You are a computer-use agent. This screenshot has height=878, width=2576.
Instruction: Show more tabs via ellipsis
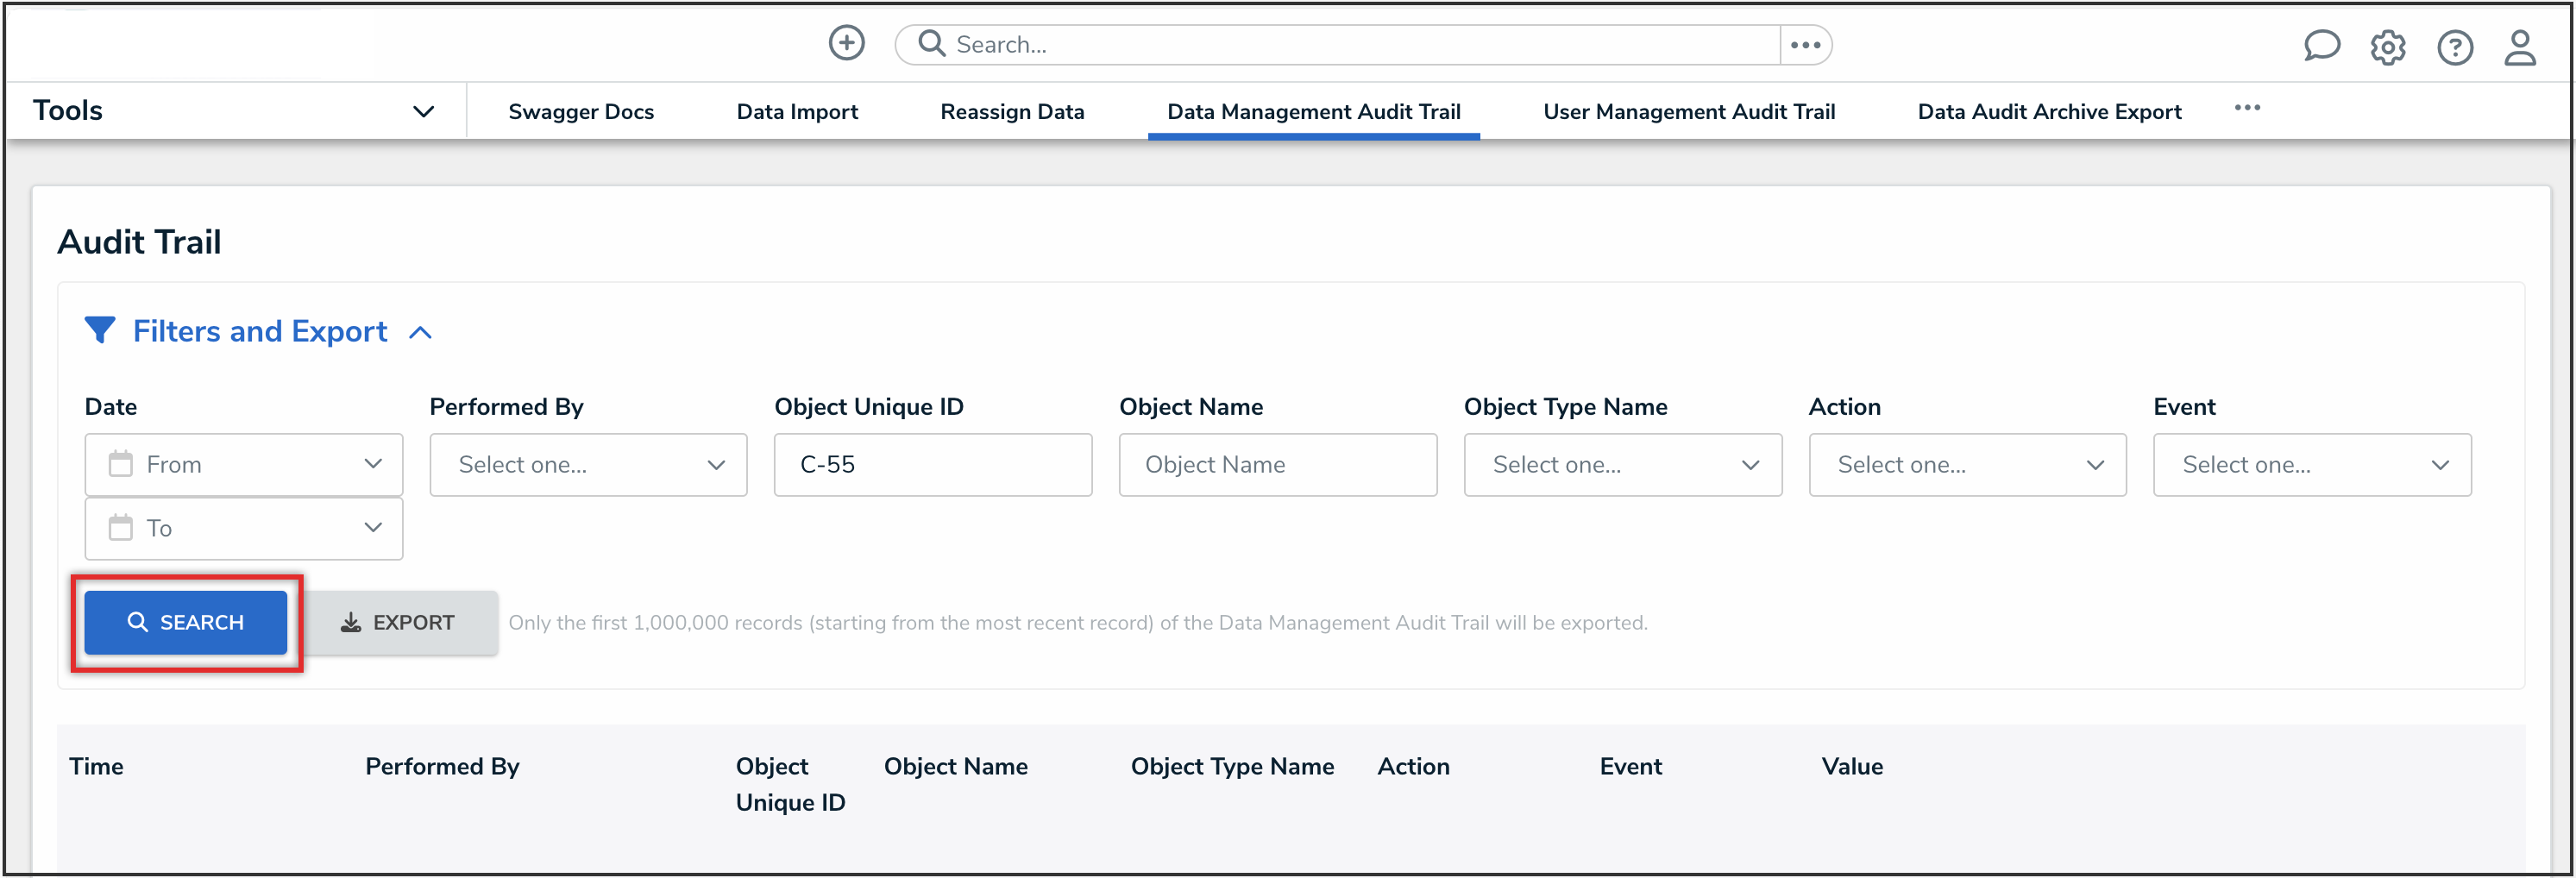[2247, 108]
